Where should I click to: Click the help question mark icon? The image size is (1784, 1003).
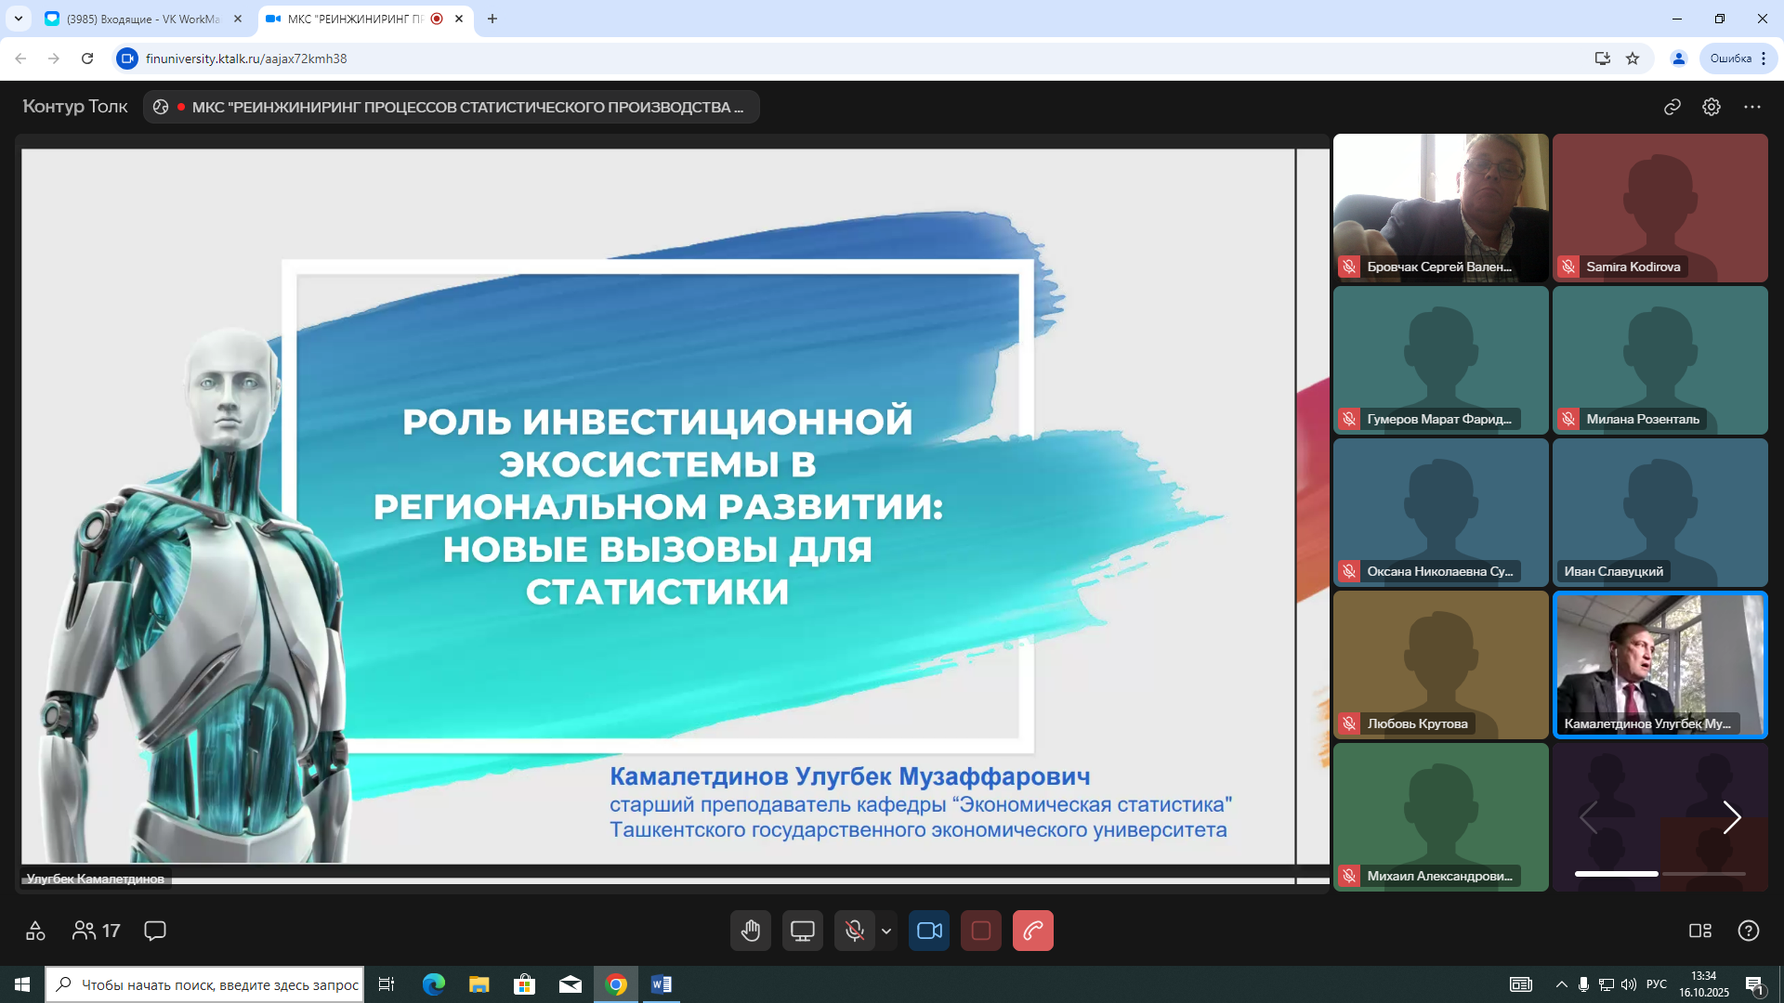click(1749, 931)
